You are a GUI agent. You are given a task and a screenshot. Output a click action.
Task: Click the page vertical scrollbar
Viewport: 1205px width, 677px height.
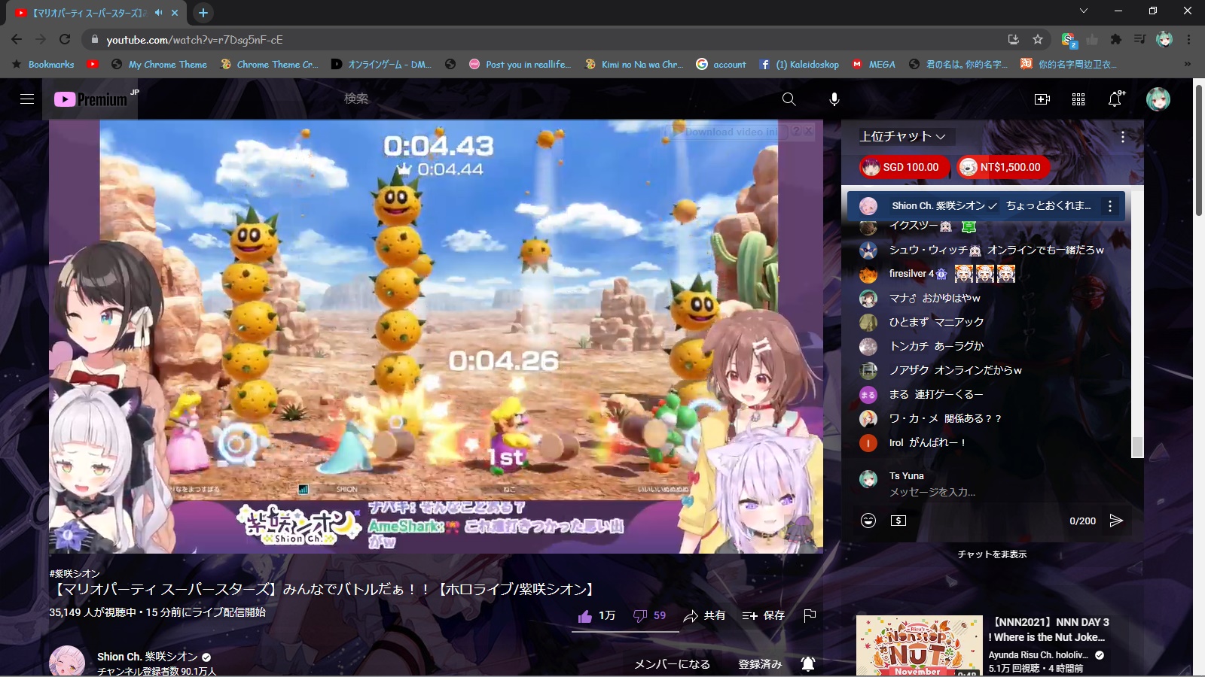tap(1198, 150)
